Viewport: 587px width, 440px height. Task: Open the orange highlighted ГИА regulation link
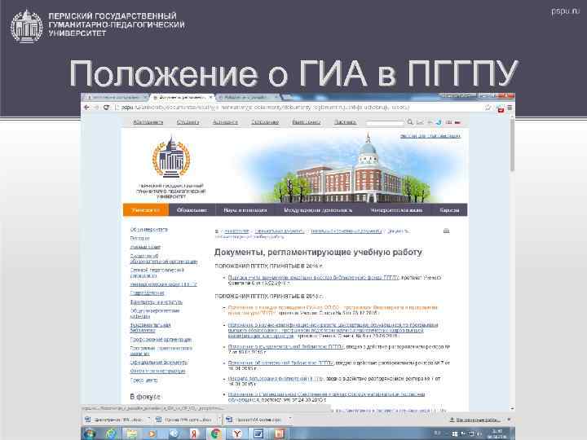coord(333,310)
